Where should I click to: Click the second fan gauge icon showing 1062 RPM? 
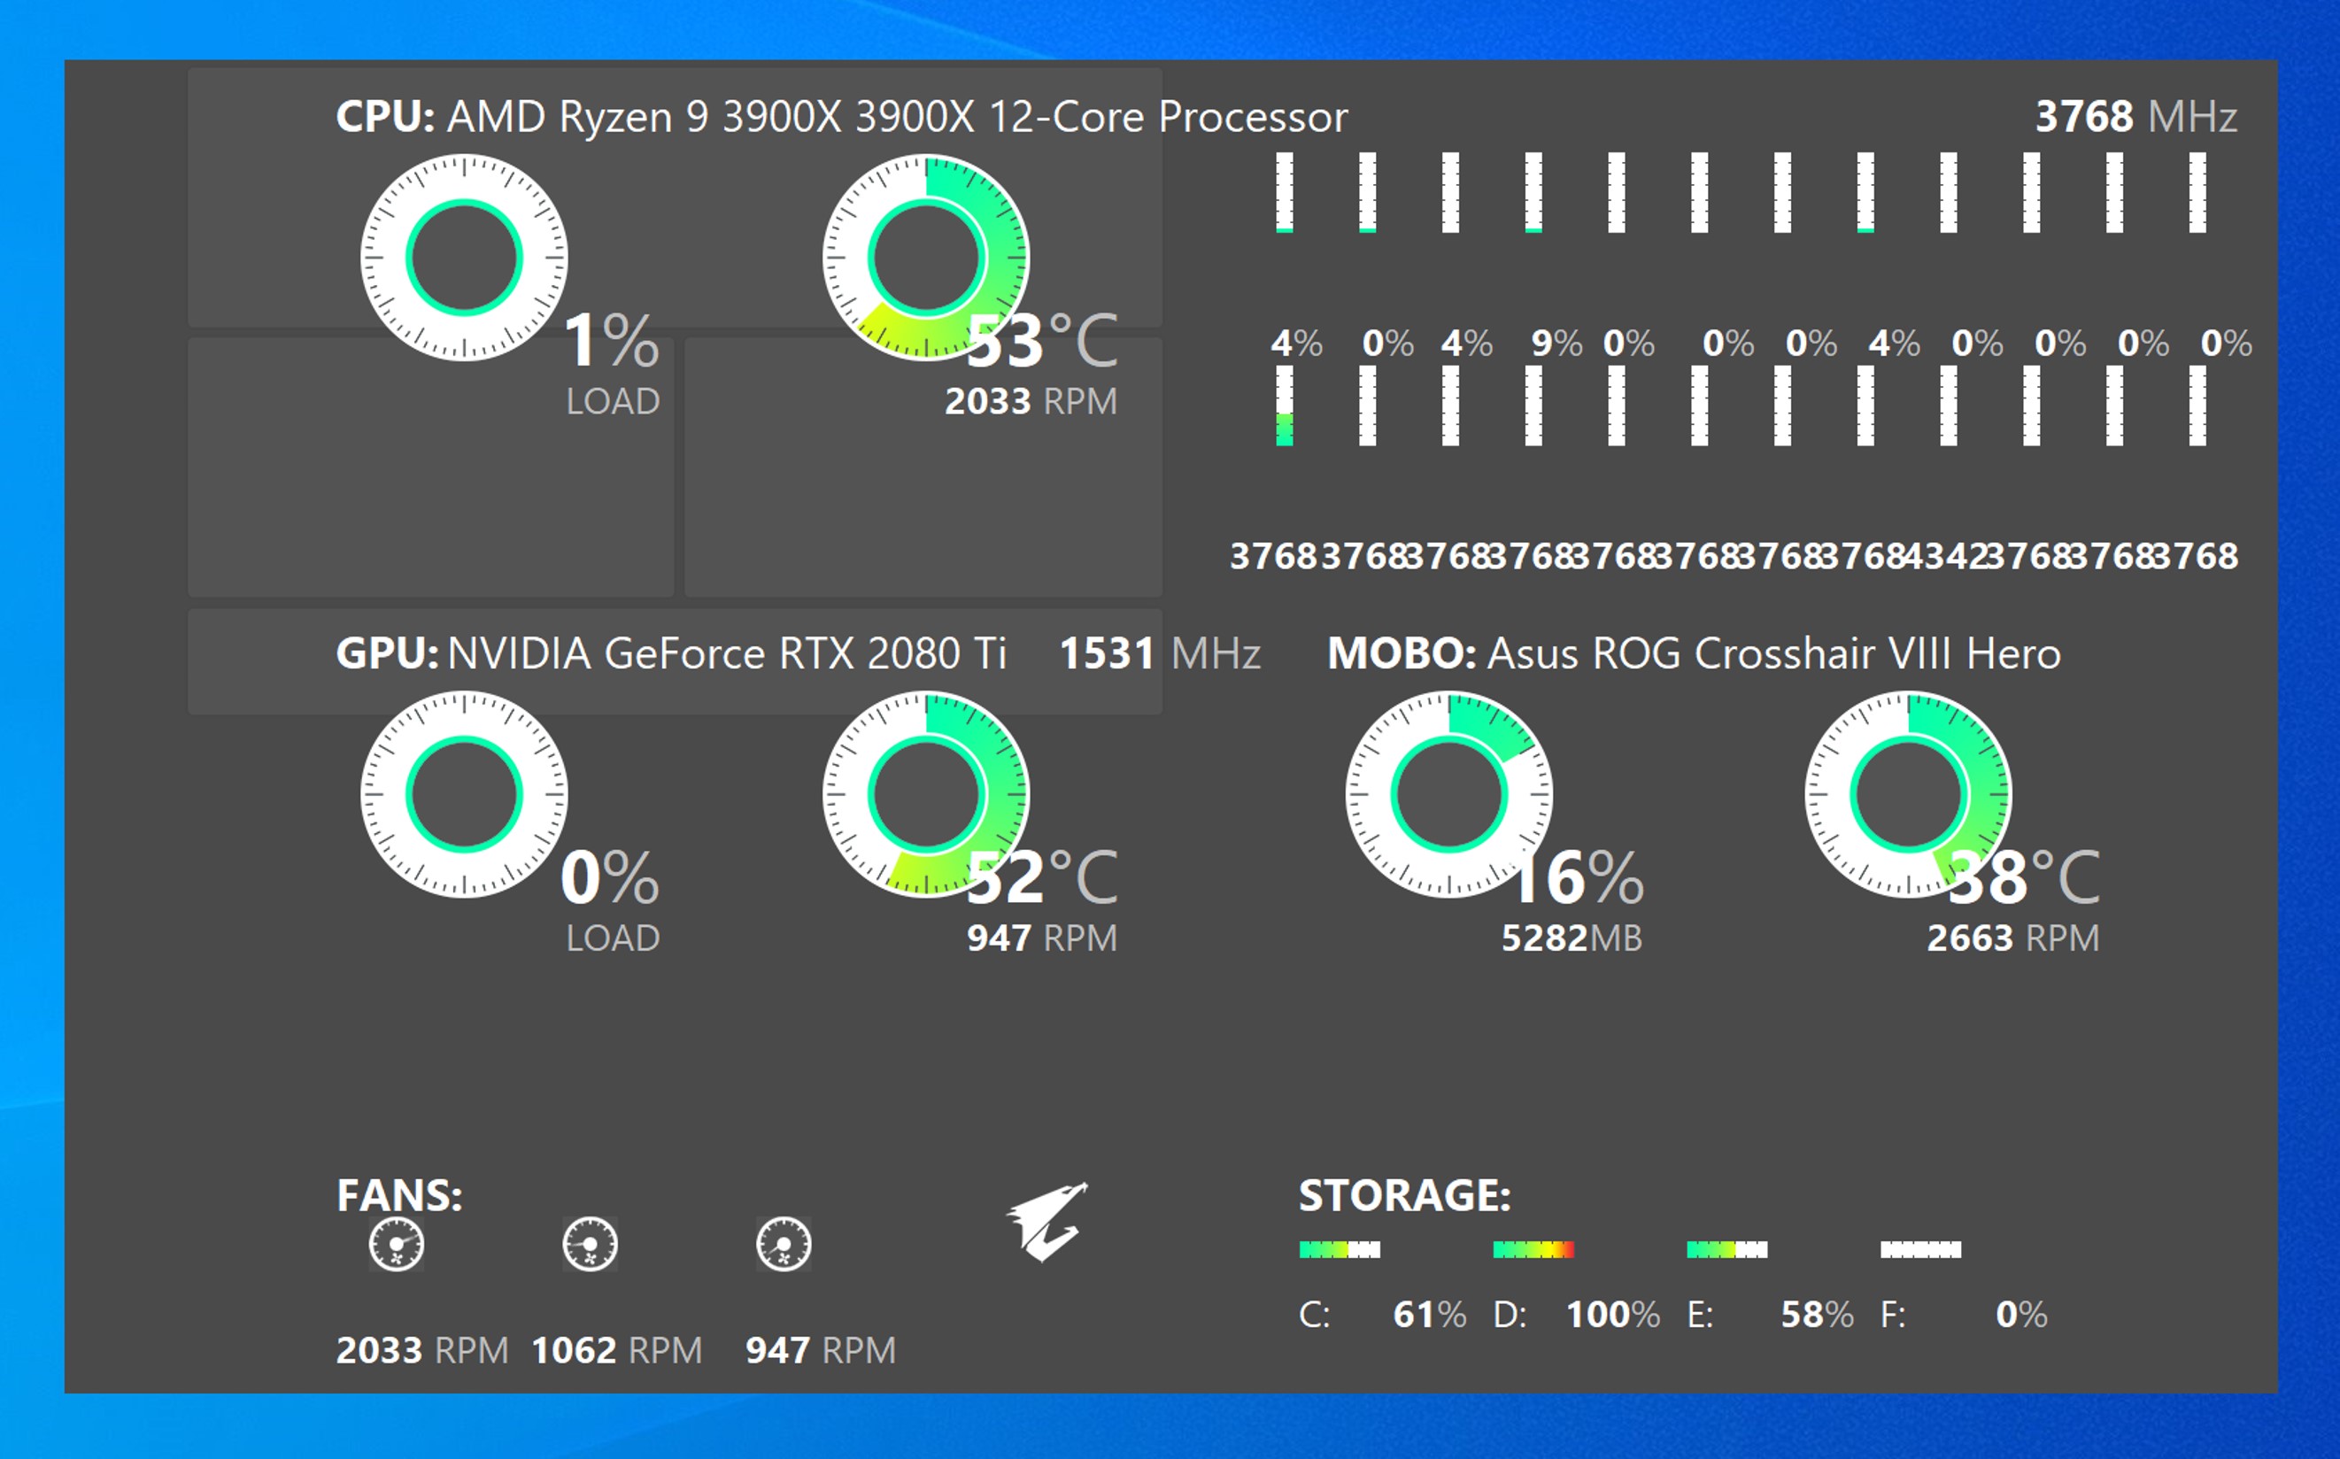coord(590,1245)
